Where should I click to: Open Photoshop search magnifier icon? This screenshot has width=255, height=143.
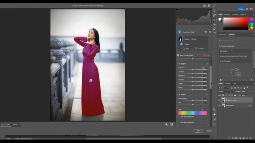point(247,9)
